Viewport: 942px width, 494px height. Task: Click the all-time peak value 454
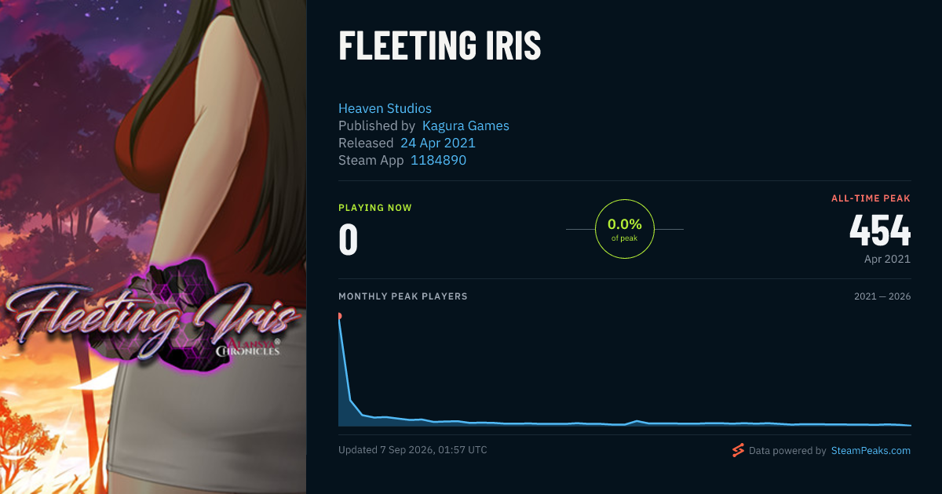coord(880,231)
